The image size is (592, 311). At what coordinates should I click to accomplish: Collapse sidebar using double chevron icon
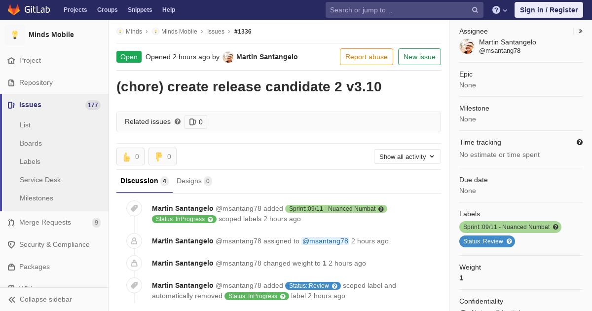[x=12, y=300]
